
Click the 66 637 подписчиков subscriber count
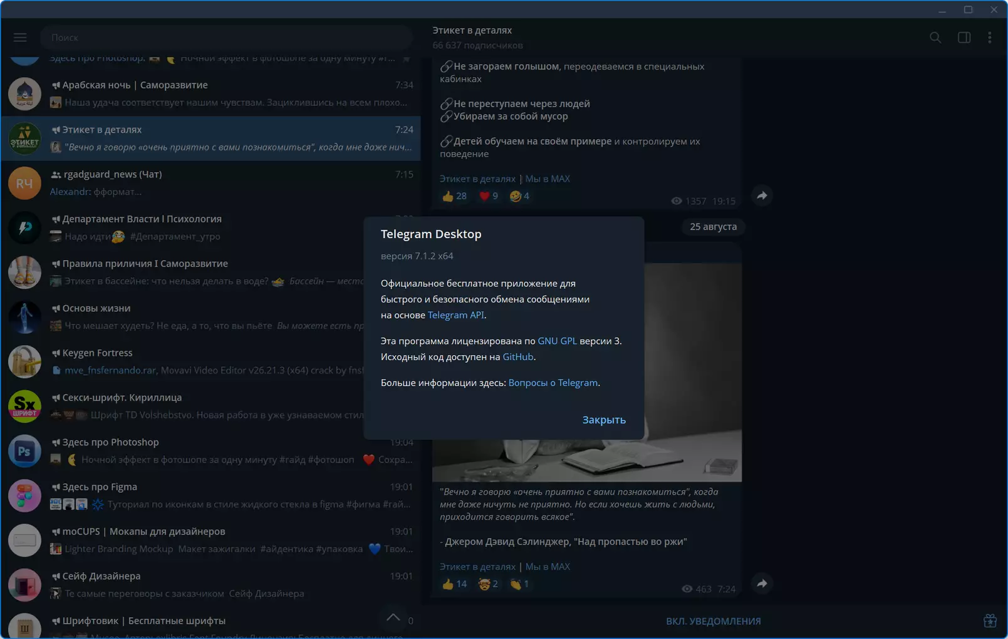477,45
